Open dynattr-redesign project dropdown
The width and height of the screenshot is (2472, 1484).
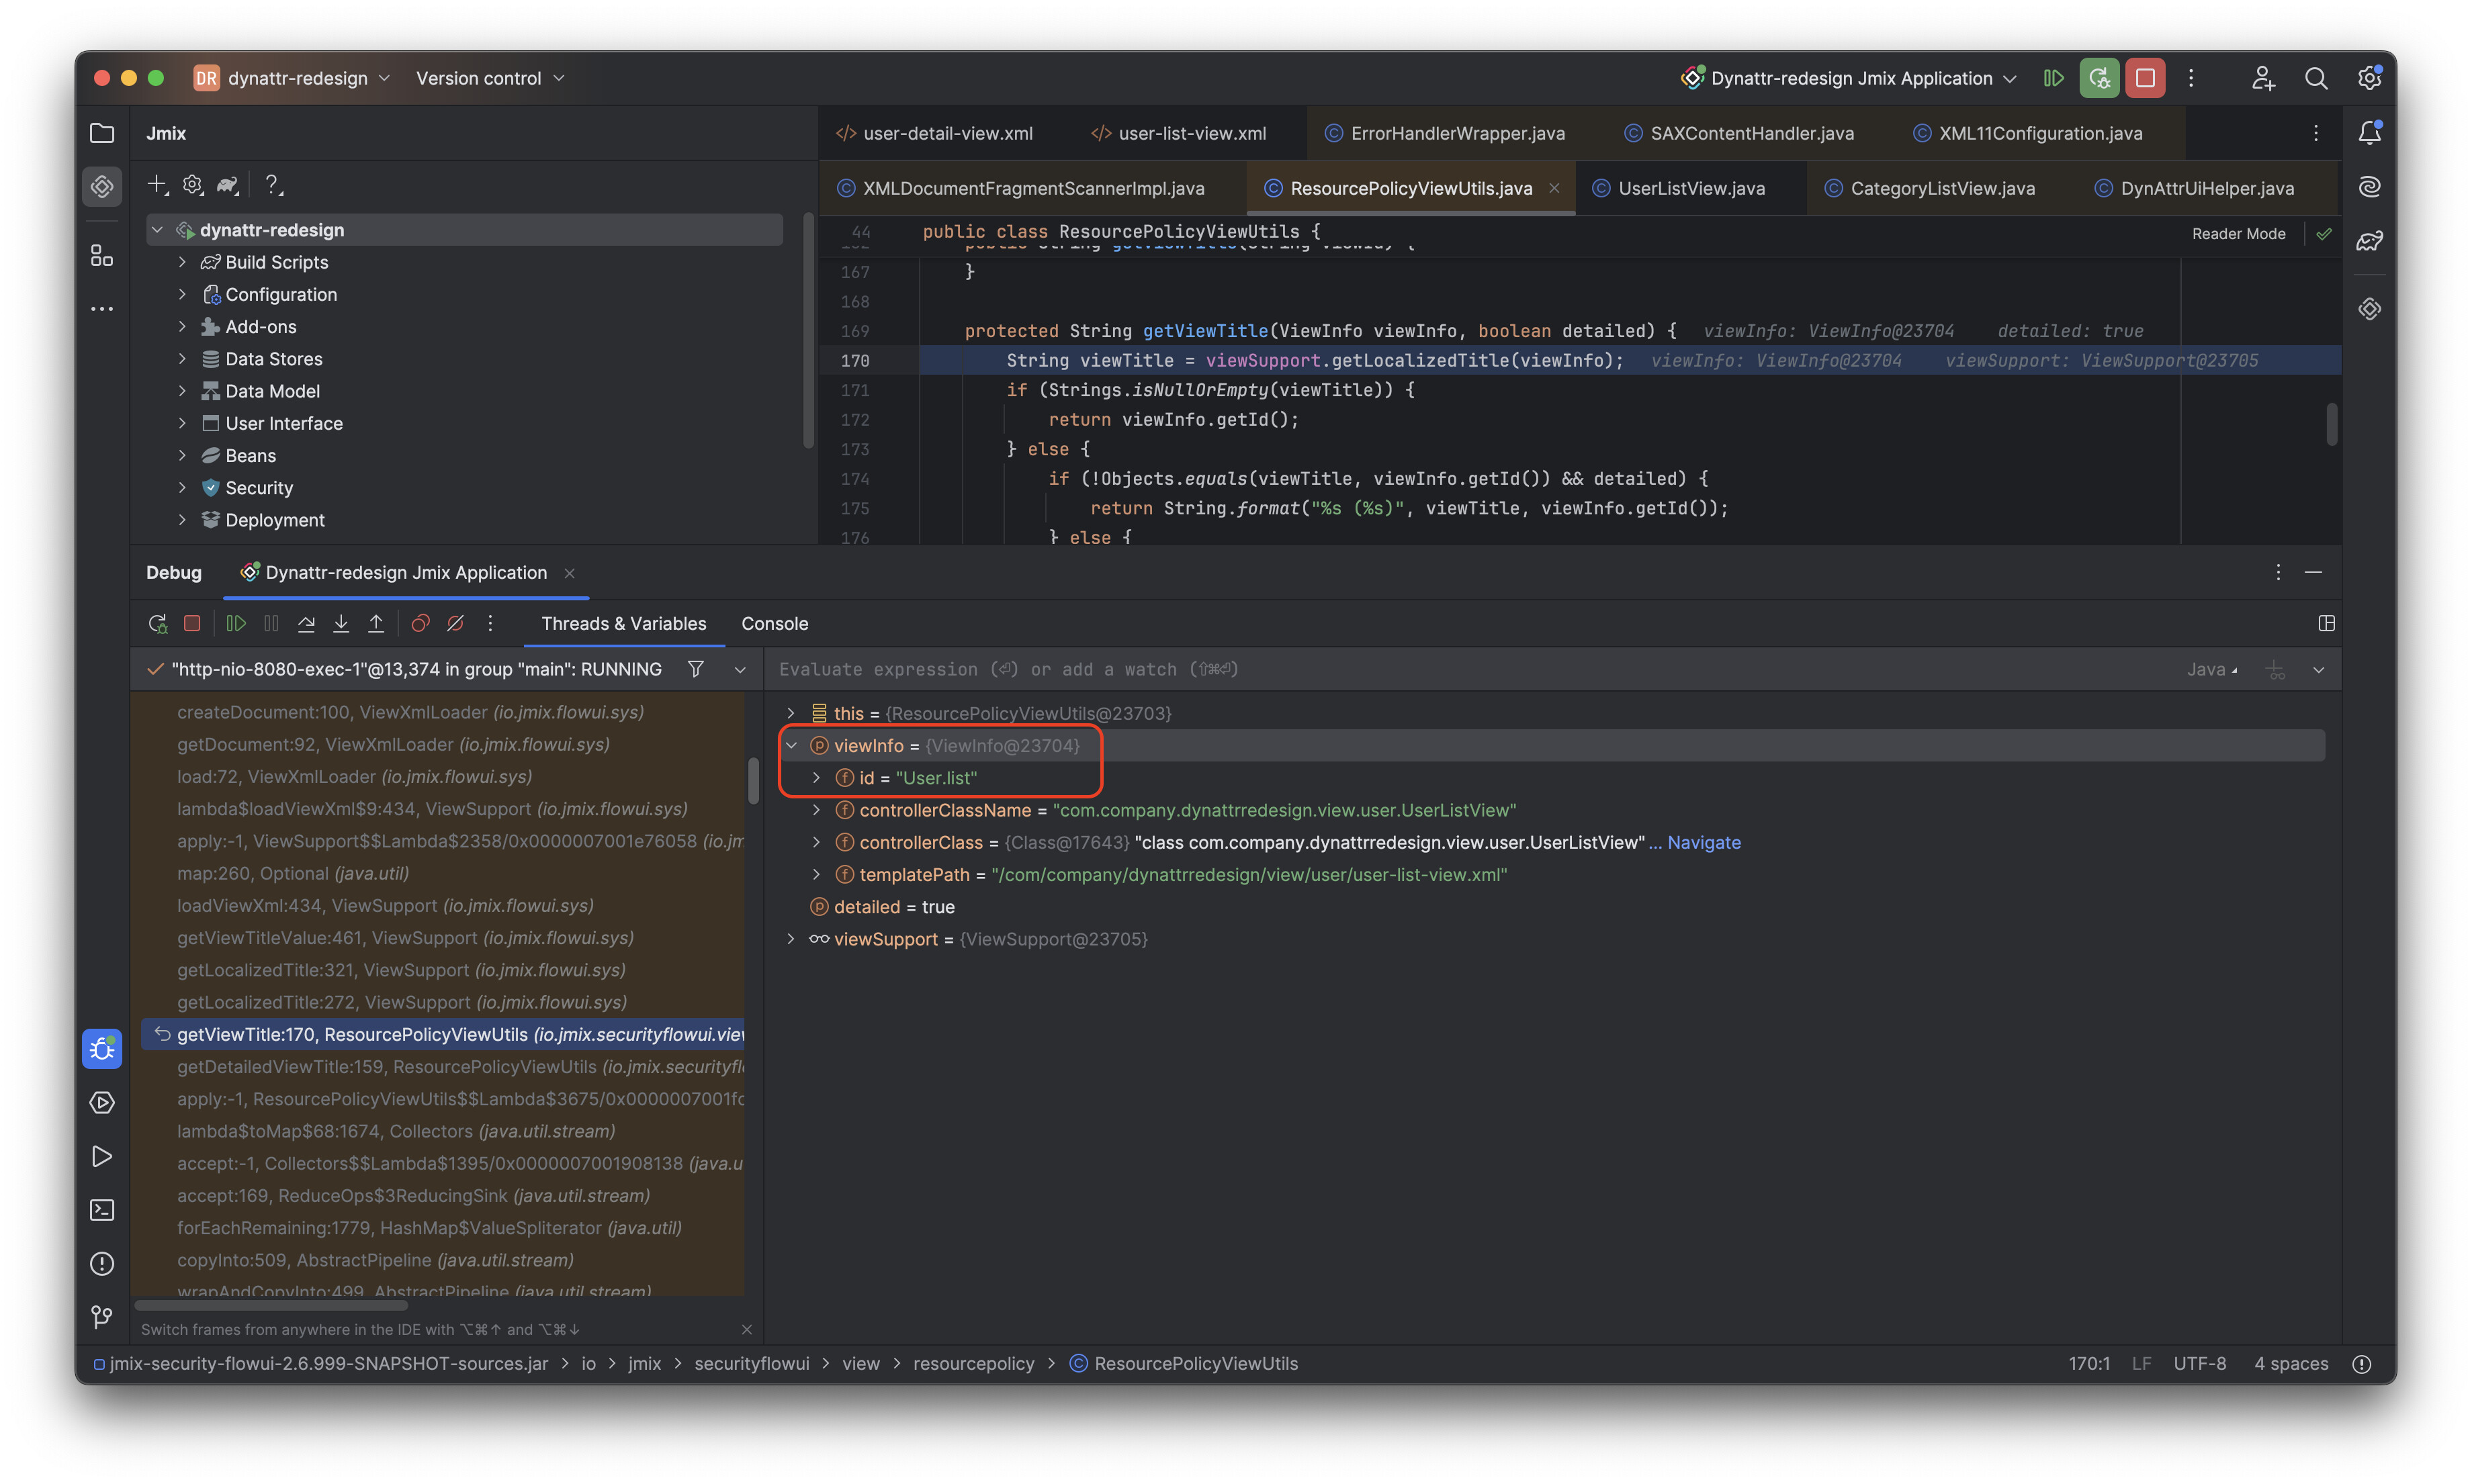[292, 78]
